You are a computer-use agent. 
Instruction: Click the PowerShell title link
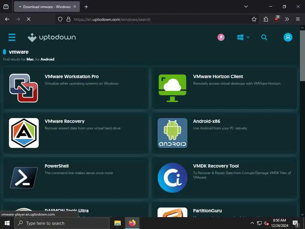click(57, 166)
